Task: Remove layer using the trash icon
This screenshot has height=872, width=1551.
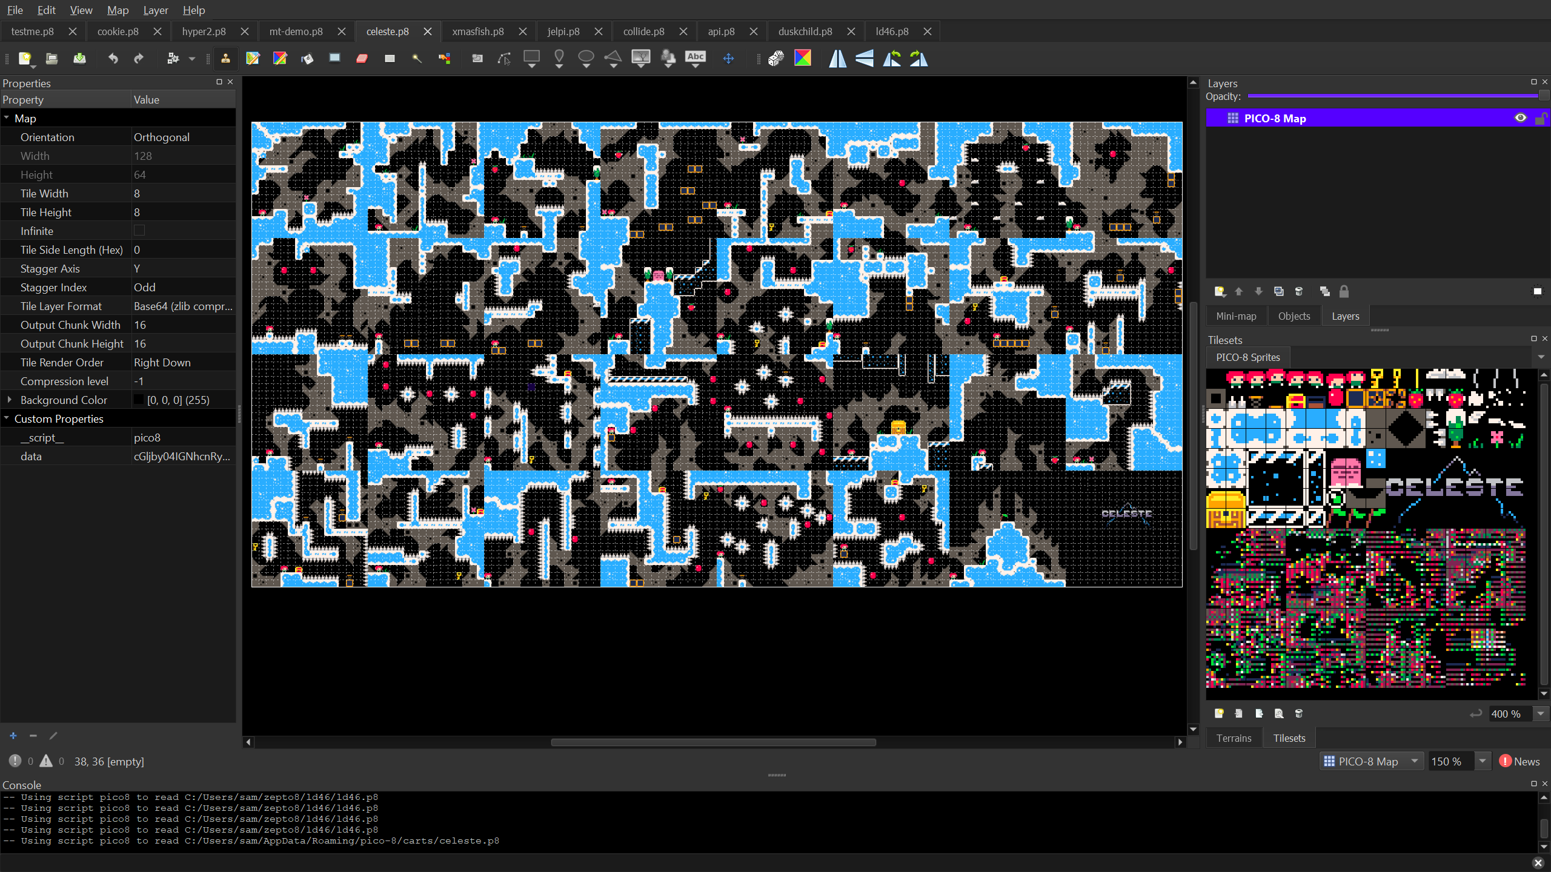Action: click(x=1298, y=291)
